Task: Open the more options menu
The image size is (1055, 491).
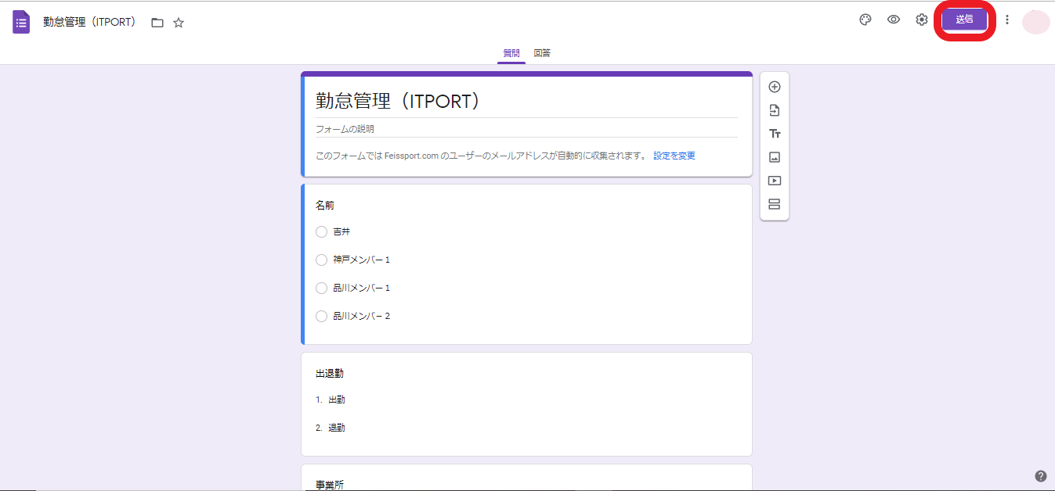Action: [x=1007, y=20]
